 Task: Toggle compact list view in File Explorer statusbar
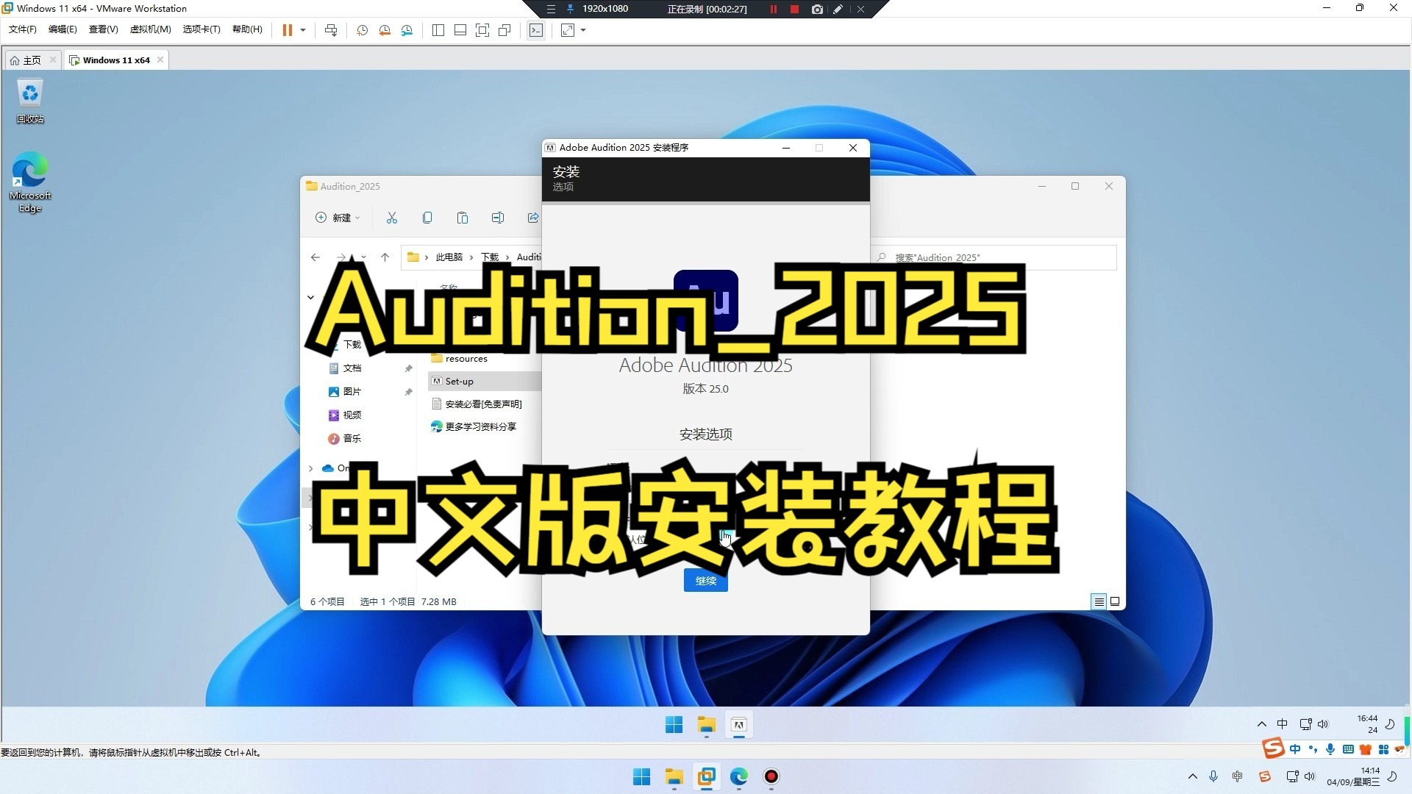point(1099,601)
